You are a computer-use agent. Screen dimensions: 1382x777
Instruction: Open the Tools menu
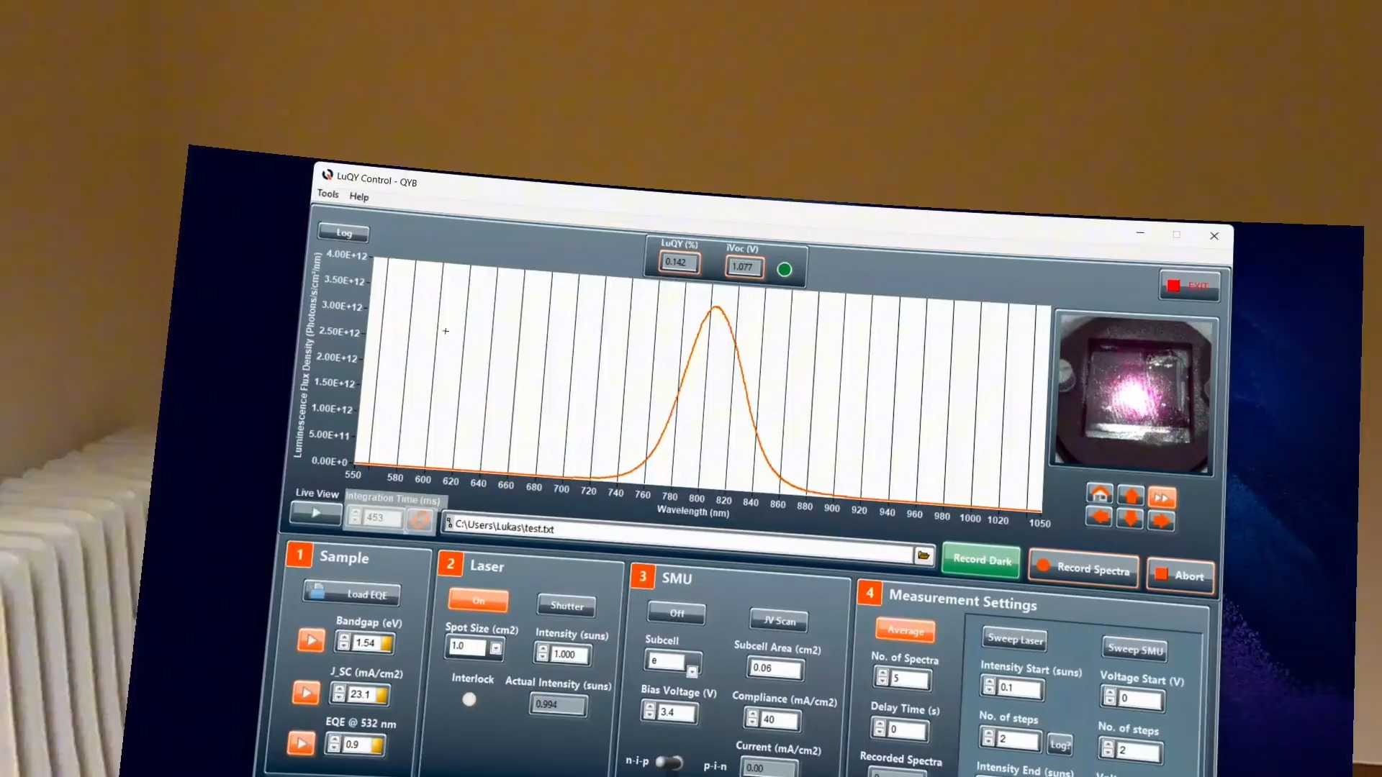click(327, 196)
